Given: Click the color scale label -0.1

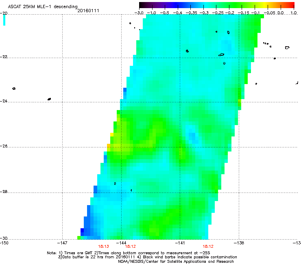Looking at the screenshot, I should [x=255, y=13].
